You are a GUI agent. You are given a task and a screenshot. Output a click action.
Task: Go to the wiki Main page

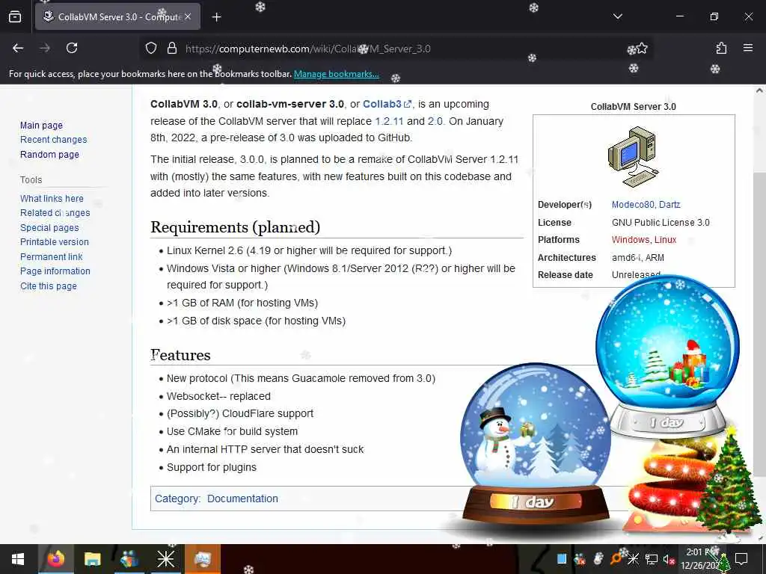[x=42, y=125]
